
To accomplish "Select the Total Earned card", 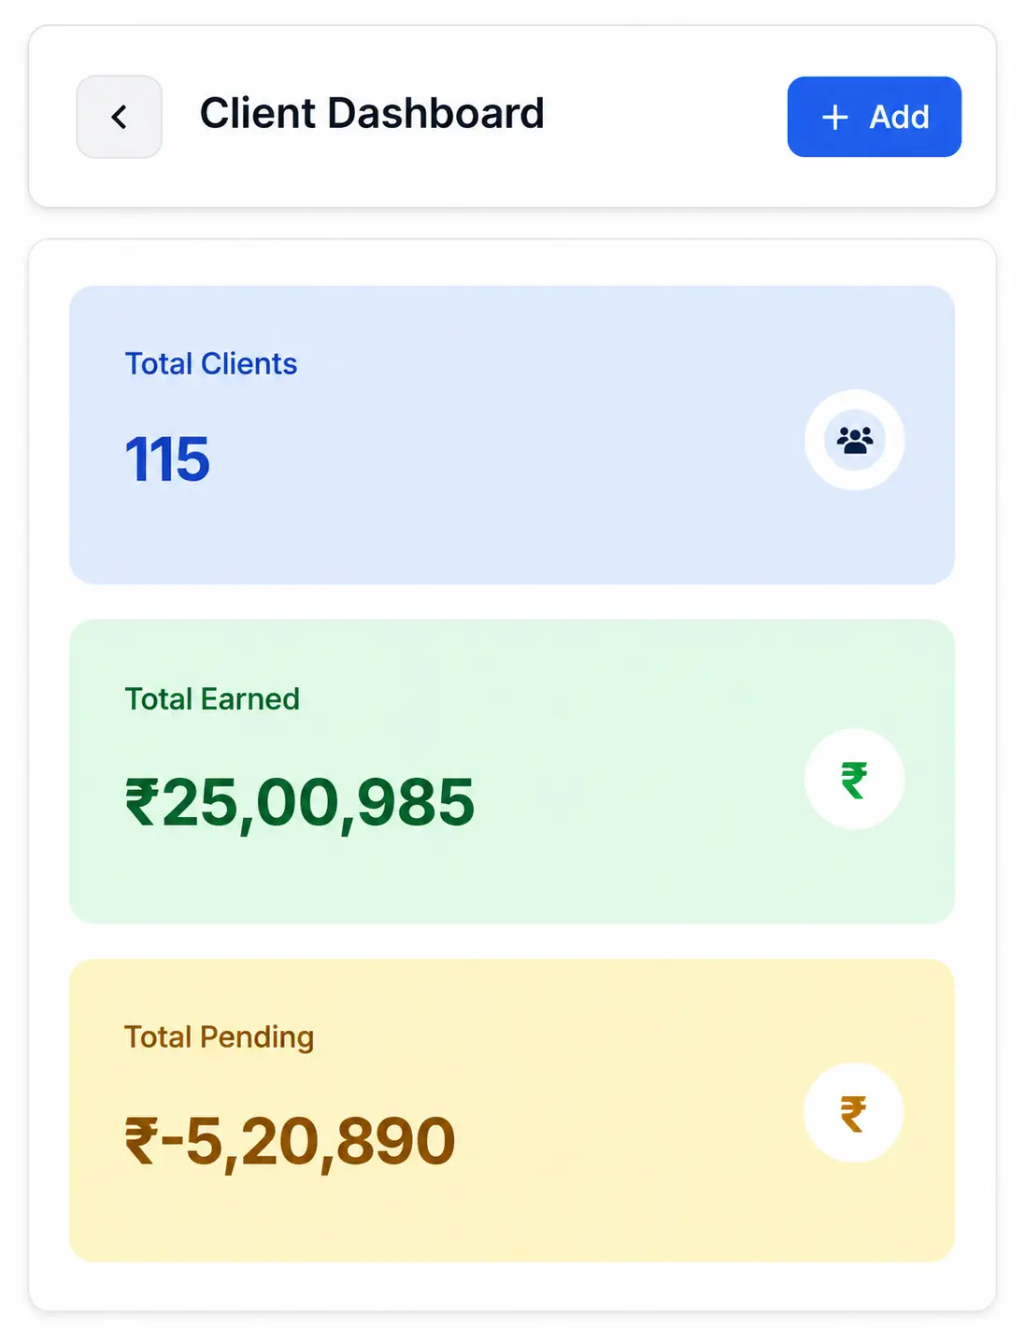I will click(x=512, y=771).
